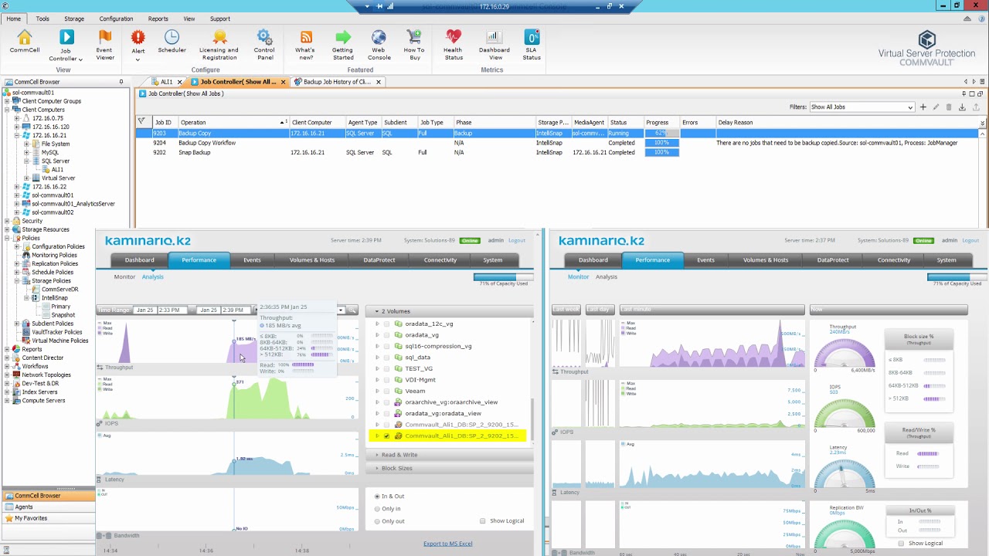Click the plus icon beside Filters dropdown
The image size is (989, 556).
click(x=923, y=107)
